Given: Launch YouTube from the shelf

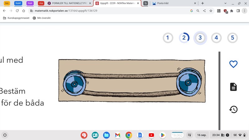Looking at the screenshot, I should coord(151,135).
